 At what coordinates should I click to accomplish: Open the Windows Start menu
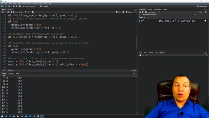(2, 116)
